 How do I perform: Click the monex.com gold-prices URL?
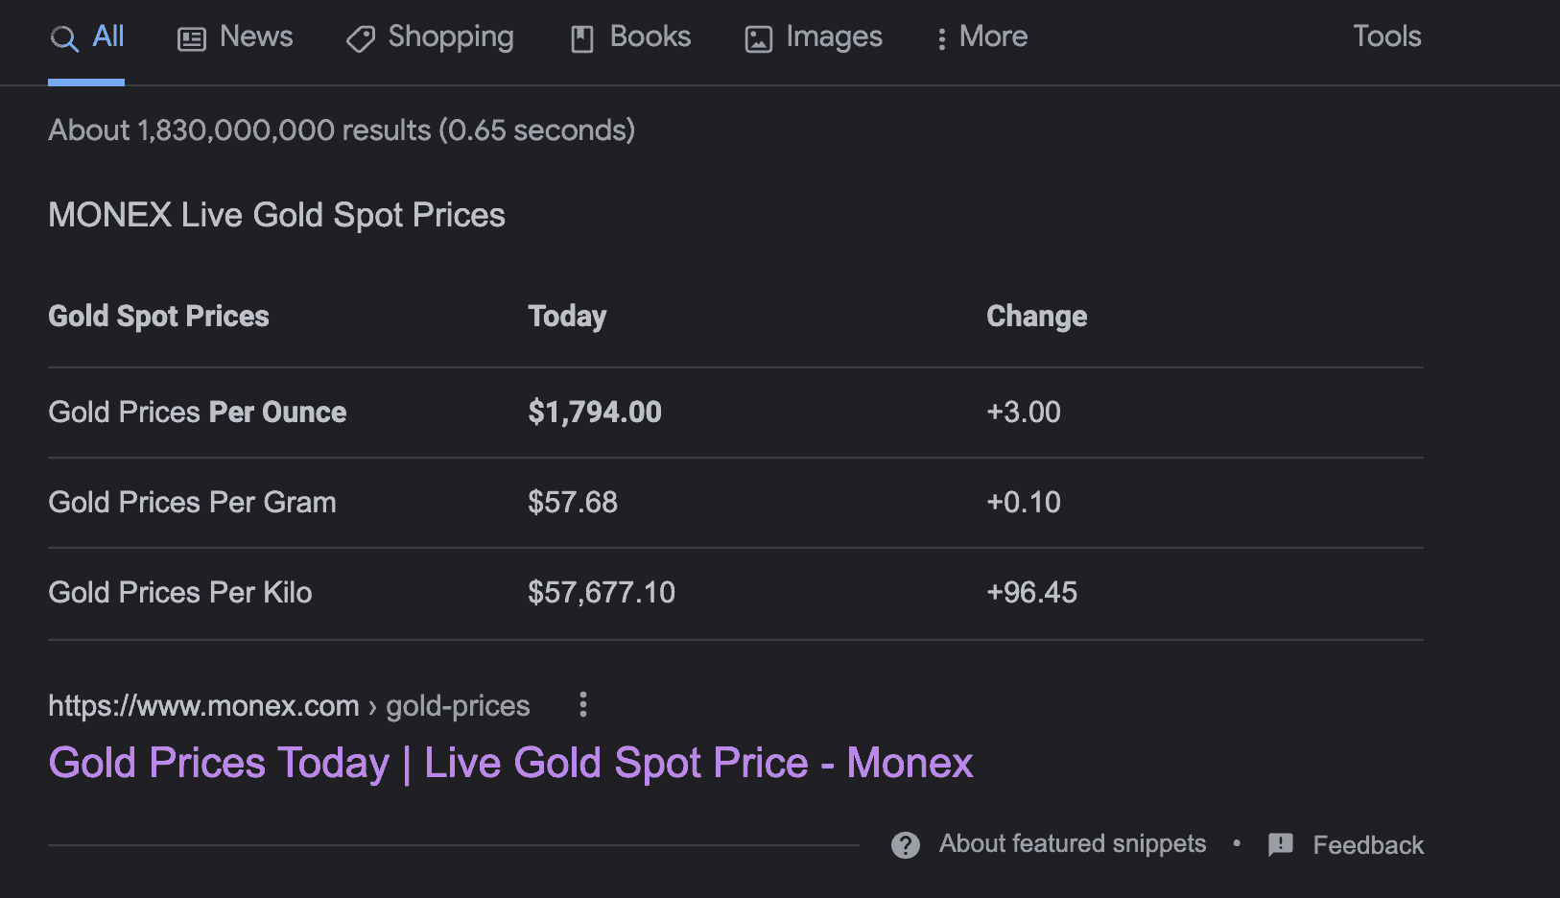coord(288,706)
